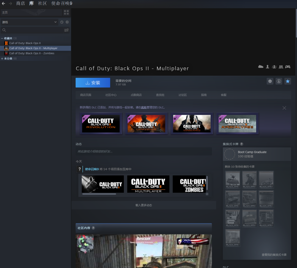Image resolution: width=297 pixels, height=268 pixels.
Task: Open the 游戏 filter dropdown
Action: [x=29, y=22]
